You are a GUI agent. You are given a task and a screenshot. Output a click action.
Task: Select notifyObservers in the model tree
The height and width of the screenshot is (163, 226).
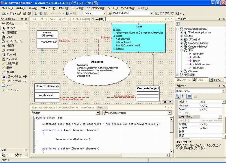201,64
